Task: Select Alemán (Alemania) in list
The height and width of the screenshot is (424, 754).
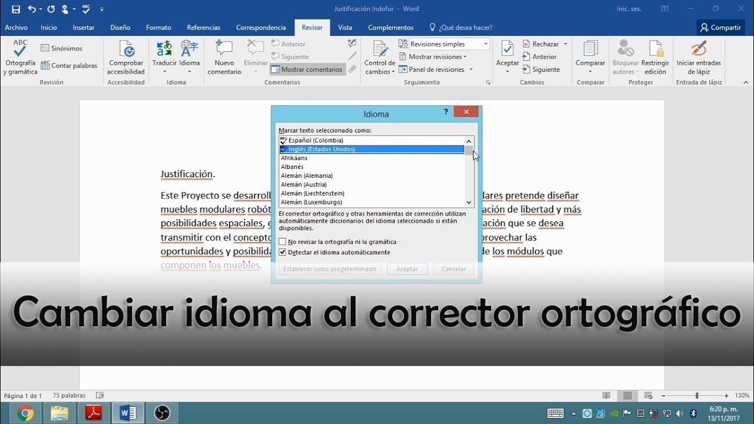Action: click(372, 175)
